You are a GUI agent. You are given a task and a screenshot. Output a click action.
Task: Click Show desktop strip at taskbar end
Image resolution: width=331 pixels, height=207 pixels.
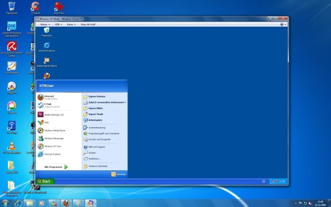(x=329, y=203)
